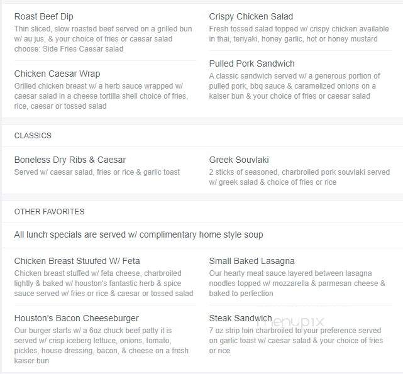The image size is (403, 374).
Task: Select Houston's Bacon Cheeseburger item
Action: pyautogui.click(x=76, y=318)
